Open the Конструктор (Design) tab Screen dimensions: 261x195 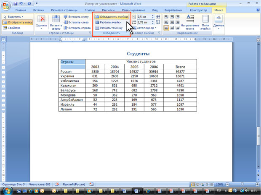[x=198, y=10]
